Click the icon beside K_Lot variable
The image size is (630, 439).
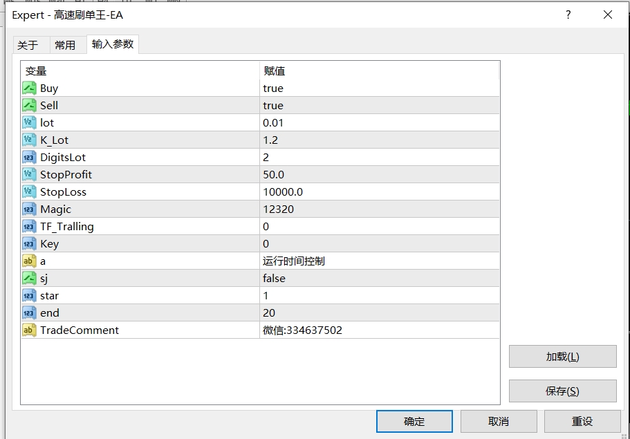click(29, 140)
